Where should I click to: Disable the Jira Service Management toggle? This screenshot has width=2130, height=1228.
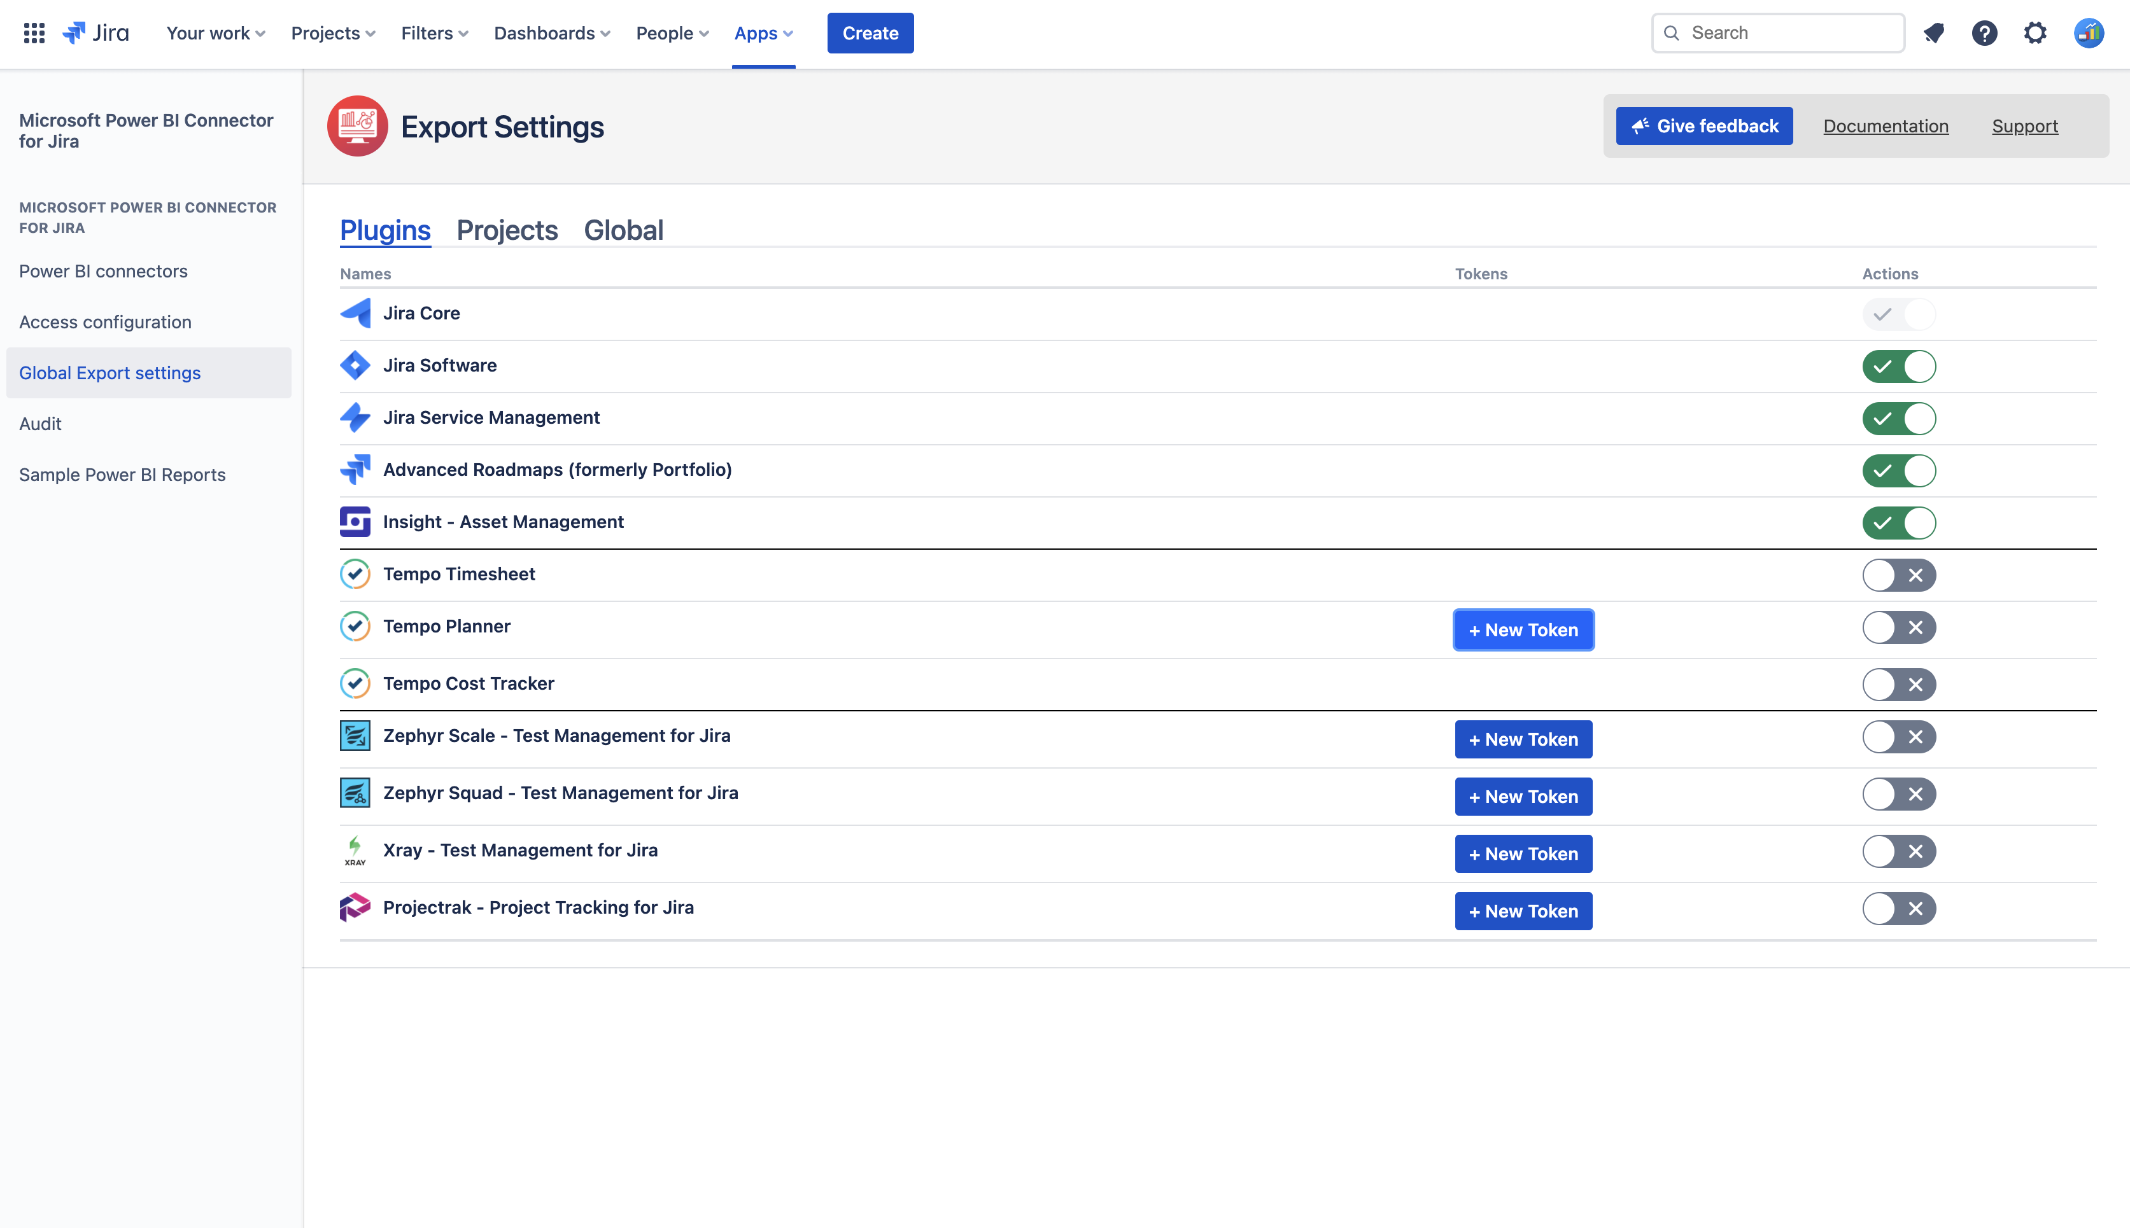pyautogui.click(x=1899, y=419)
